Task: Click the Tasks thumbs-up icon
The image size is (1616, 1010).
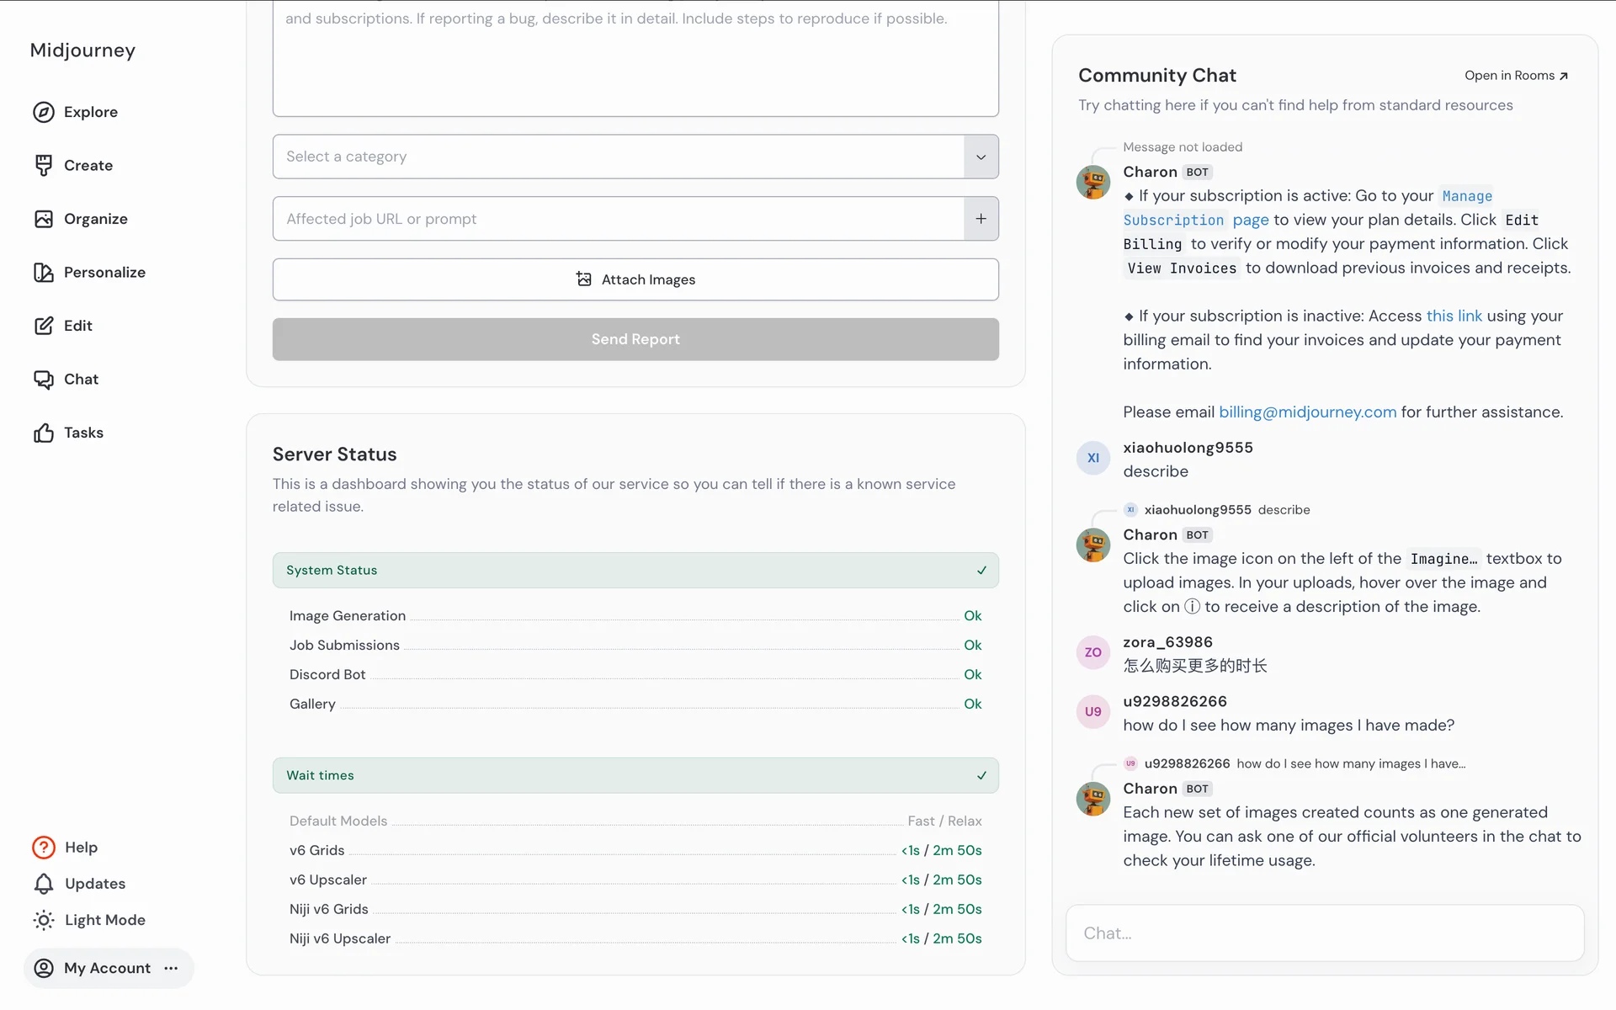Action: click(44, 433)
